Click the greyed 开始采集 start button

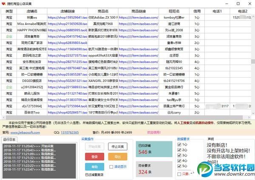[x=94, y=146]
